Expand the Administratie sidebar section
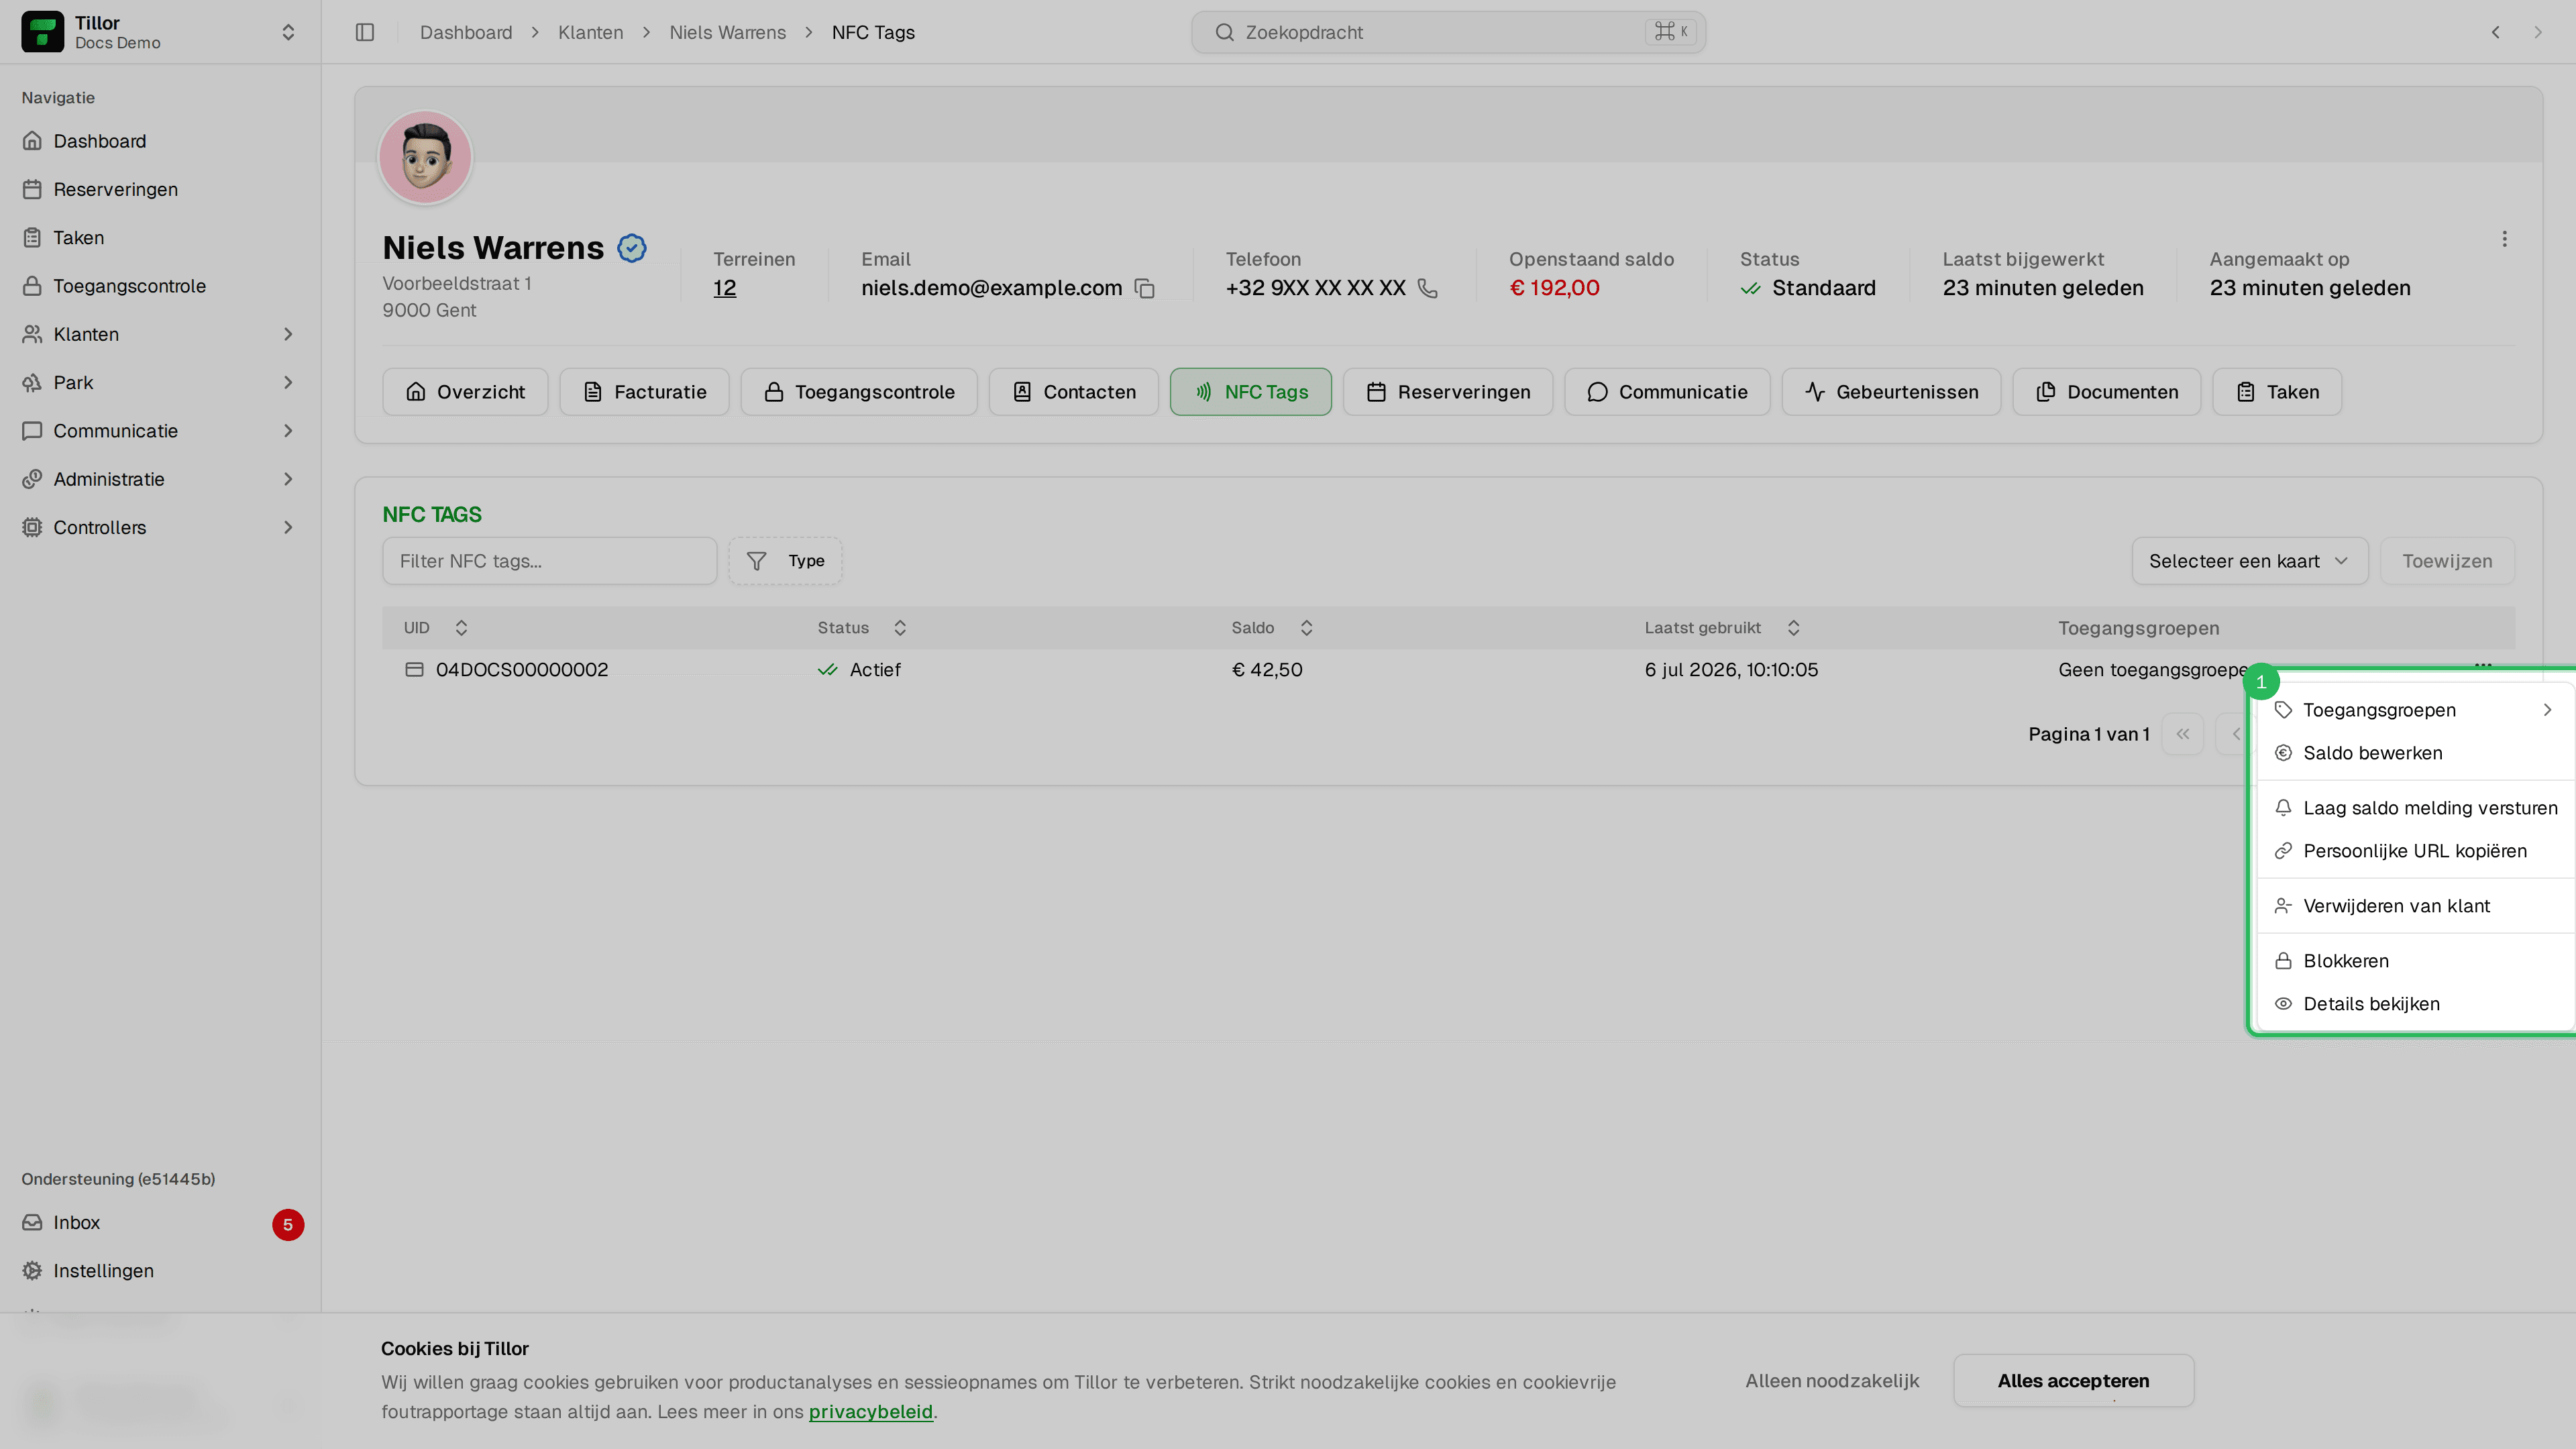 point(160,479)
